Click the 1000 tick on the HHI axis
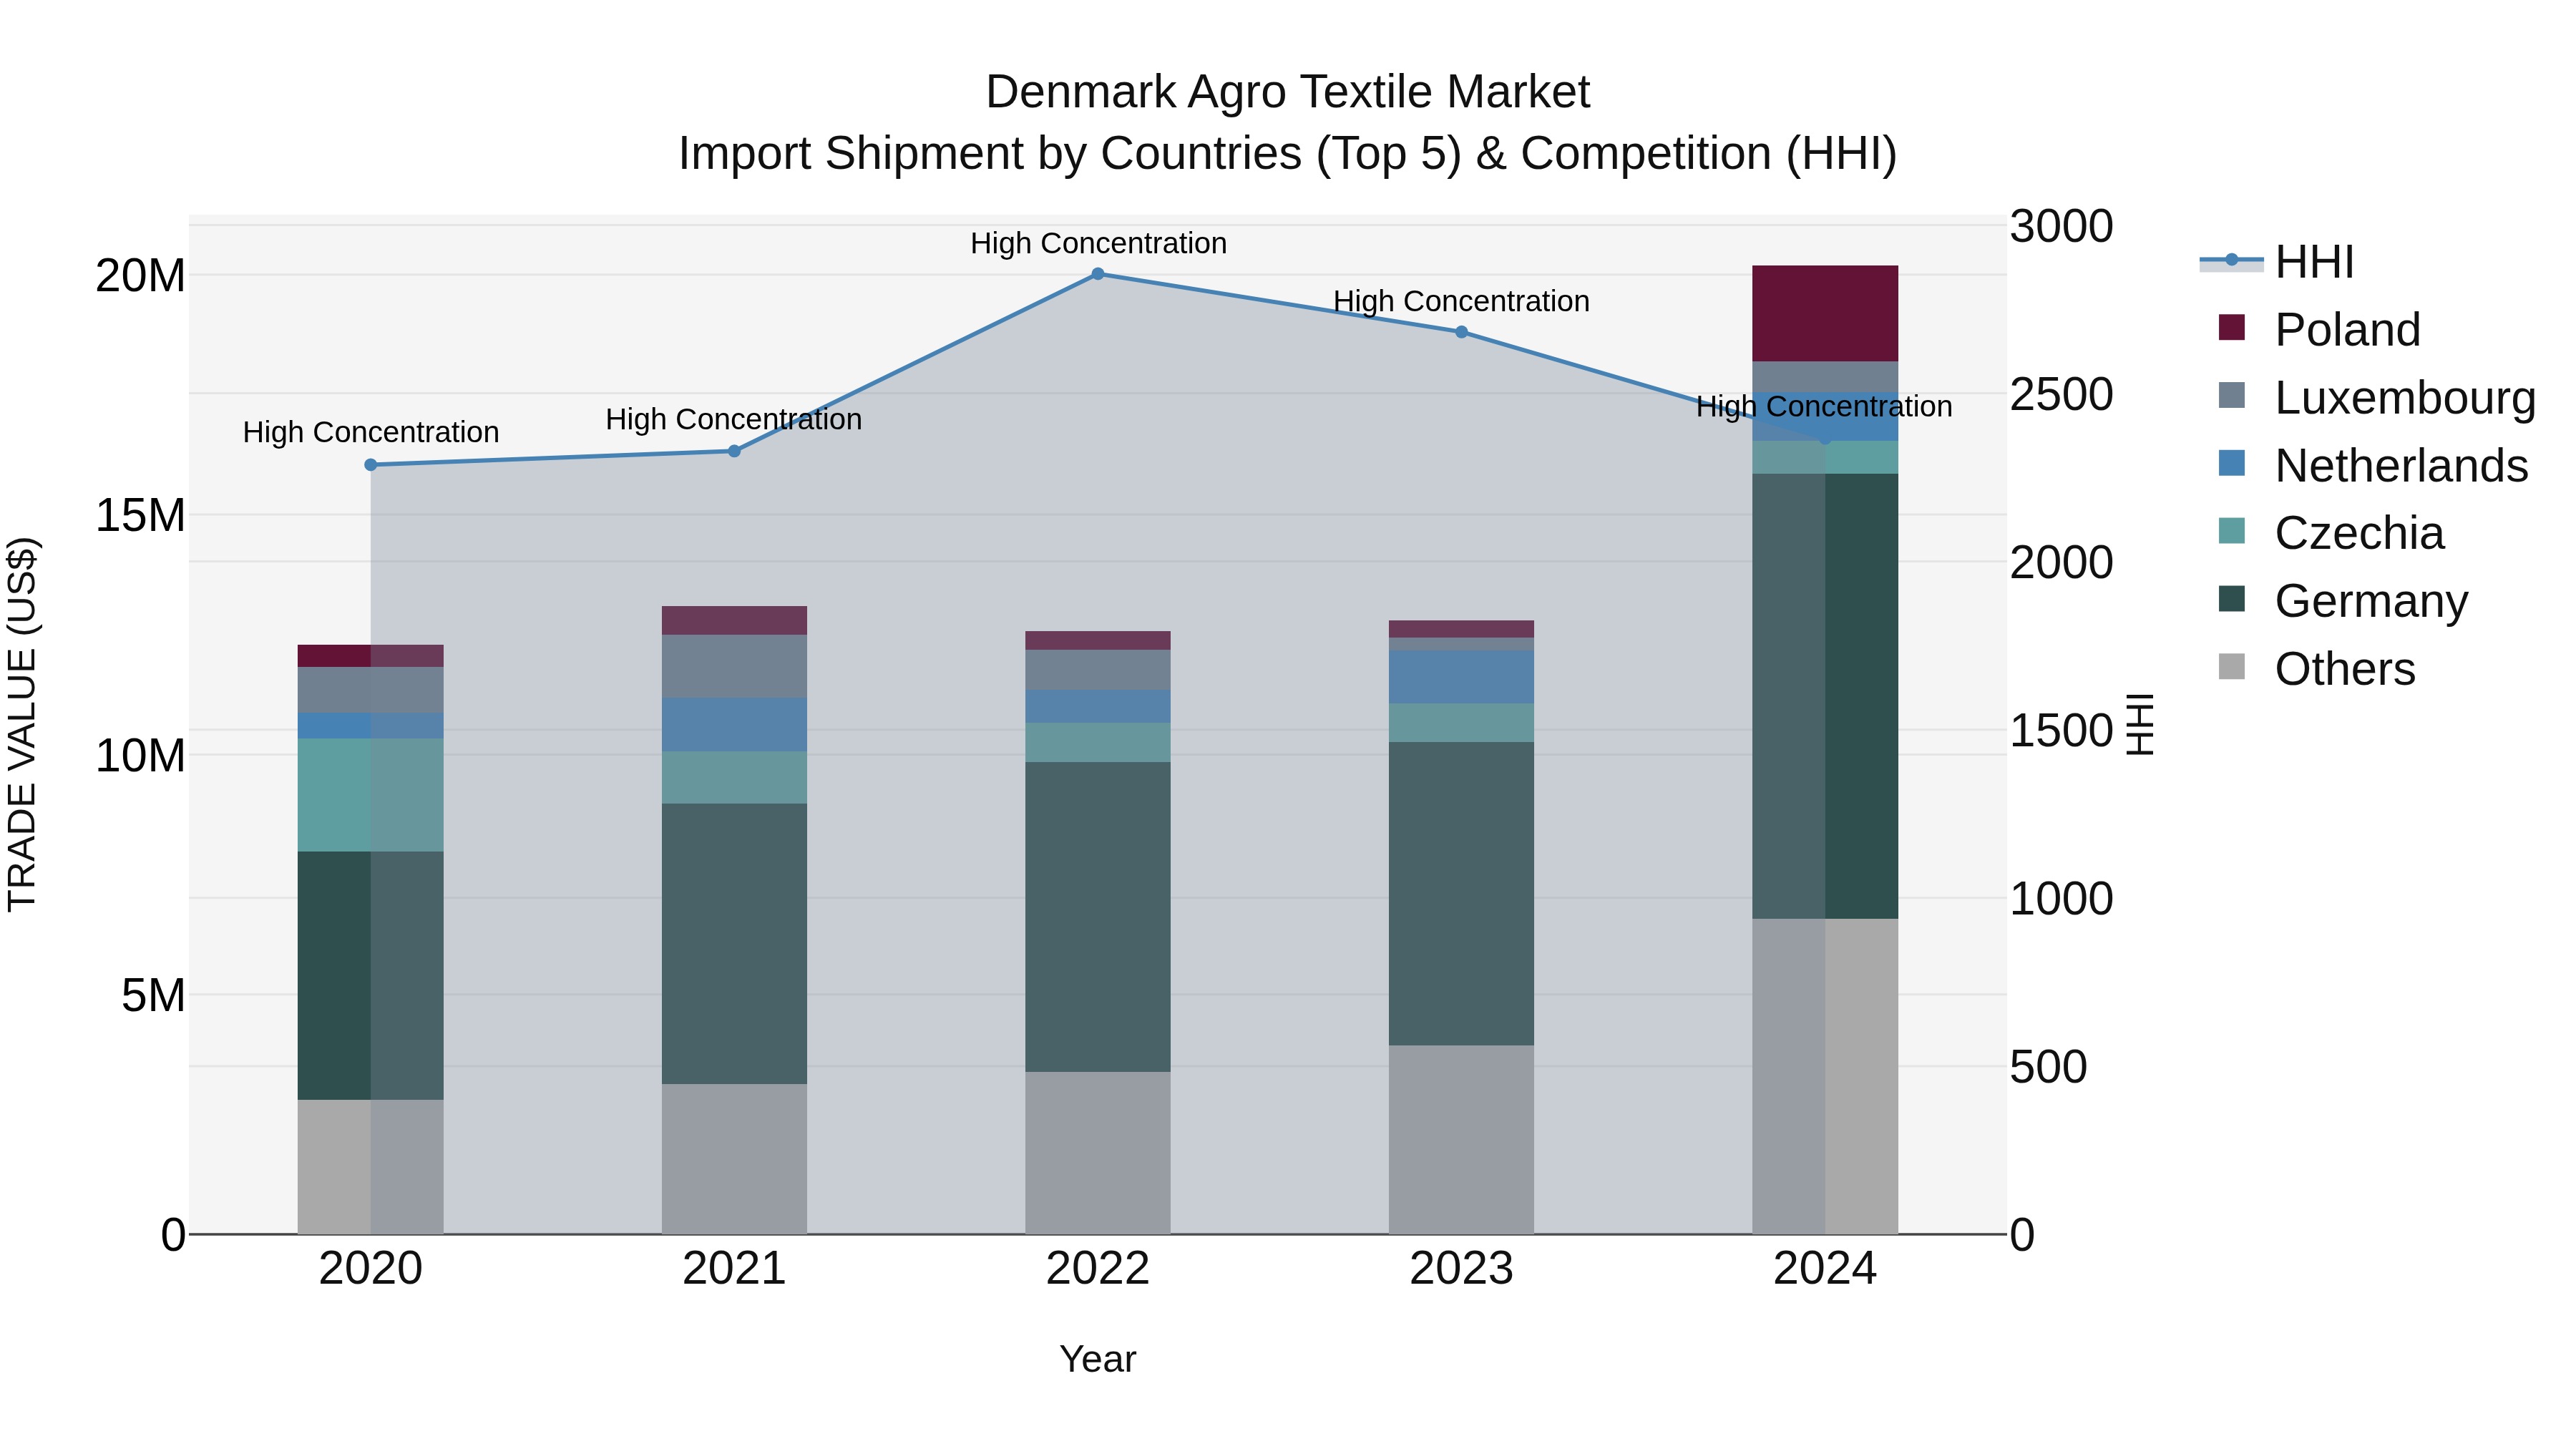 point(2062,898)
